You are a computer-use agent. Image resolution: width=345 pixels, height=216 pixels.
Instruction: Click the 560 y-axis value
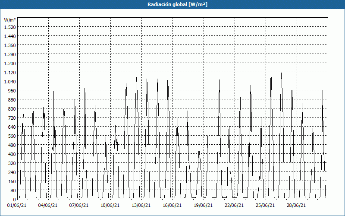tap(12, 136)
